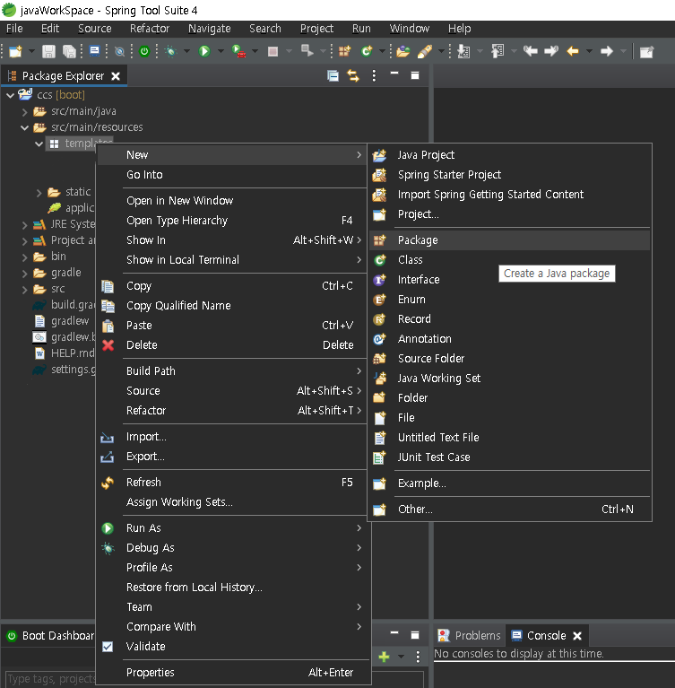Open the File menu

click(x=14, y=29)
